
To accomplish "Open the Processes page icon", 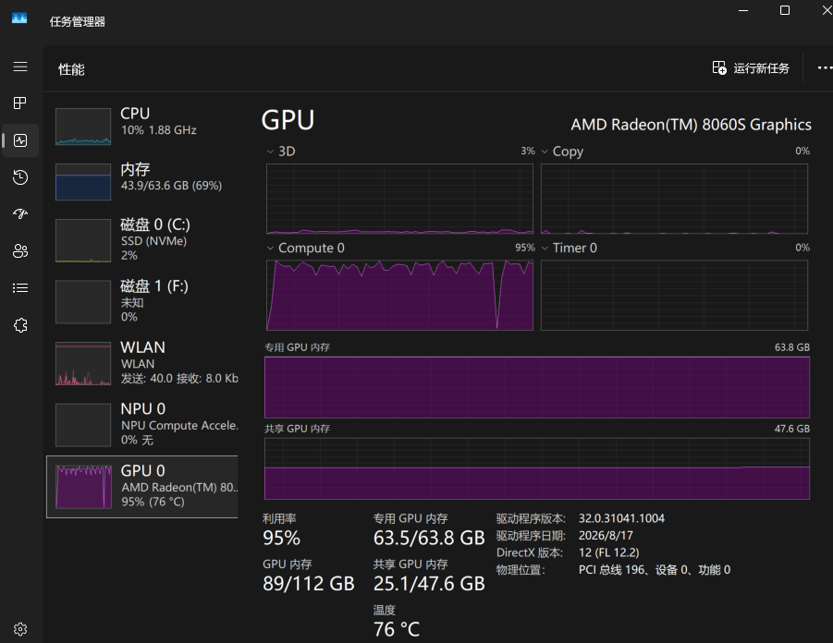I will pos(20,103).
